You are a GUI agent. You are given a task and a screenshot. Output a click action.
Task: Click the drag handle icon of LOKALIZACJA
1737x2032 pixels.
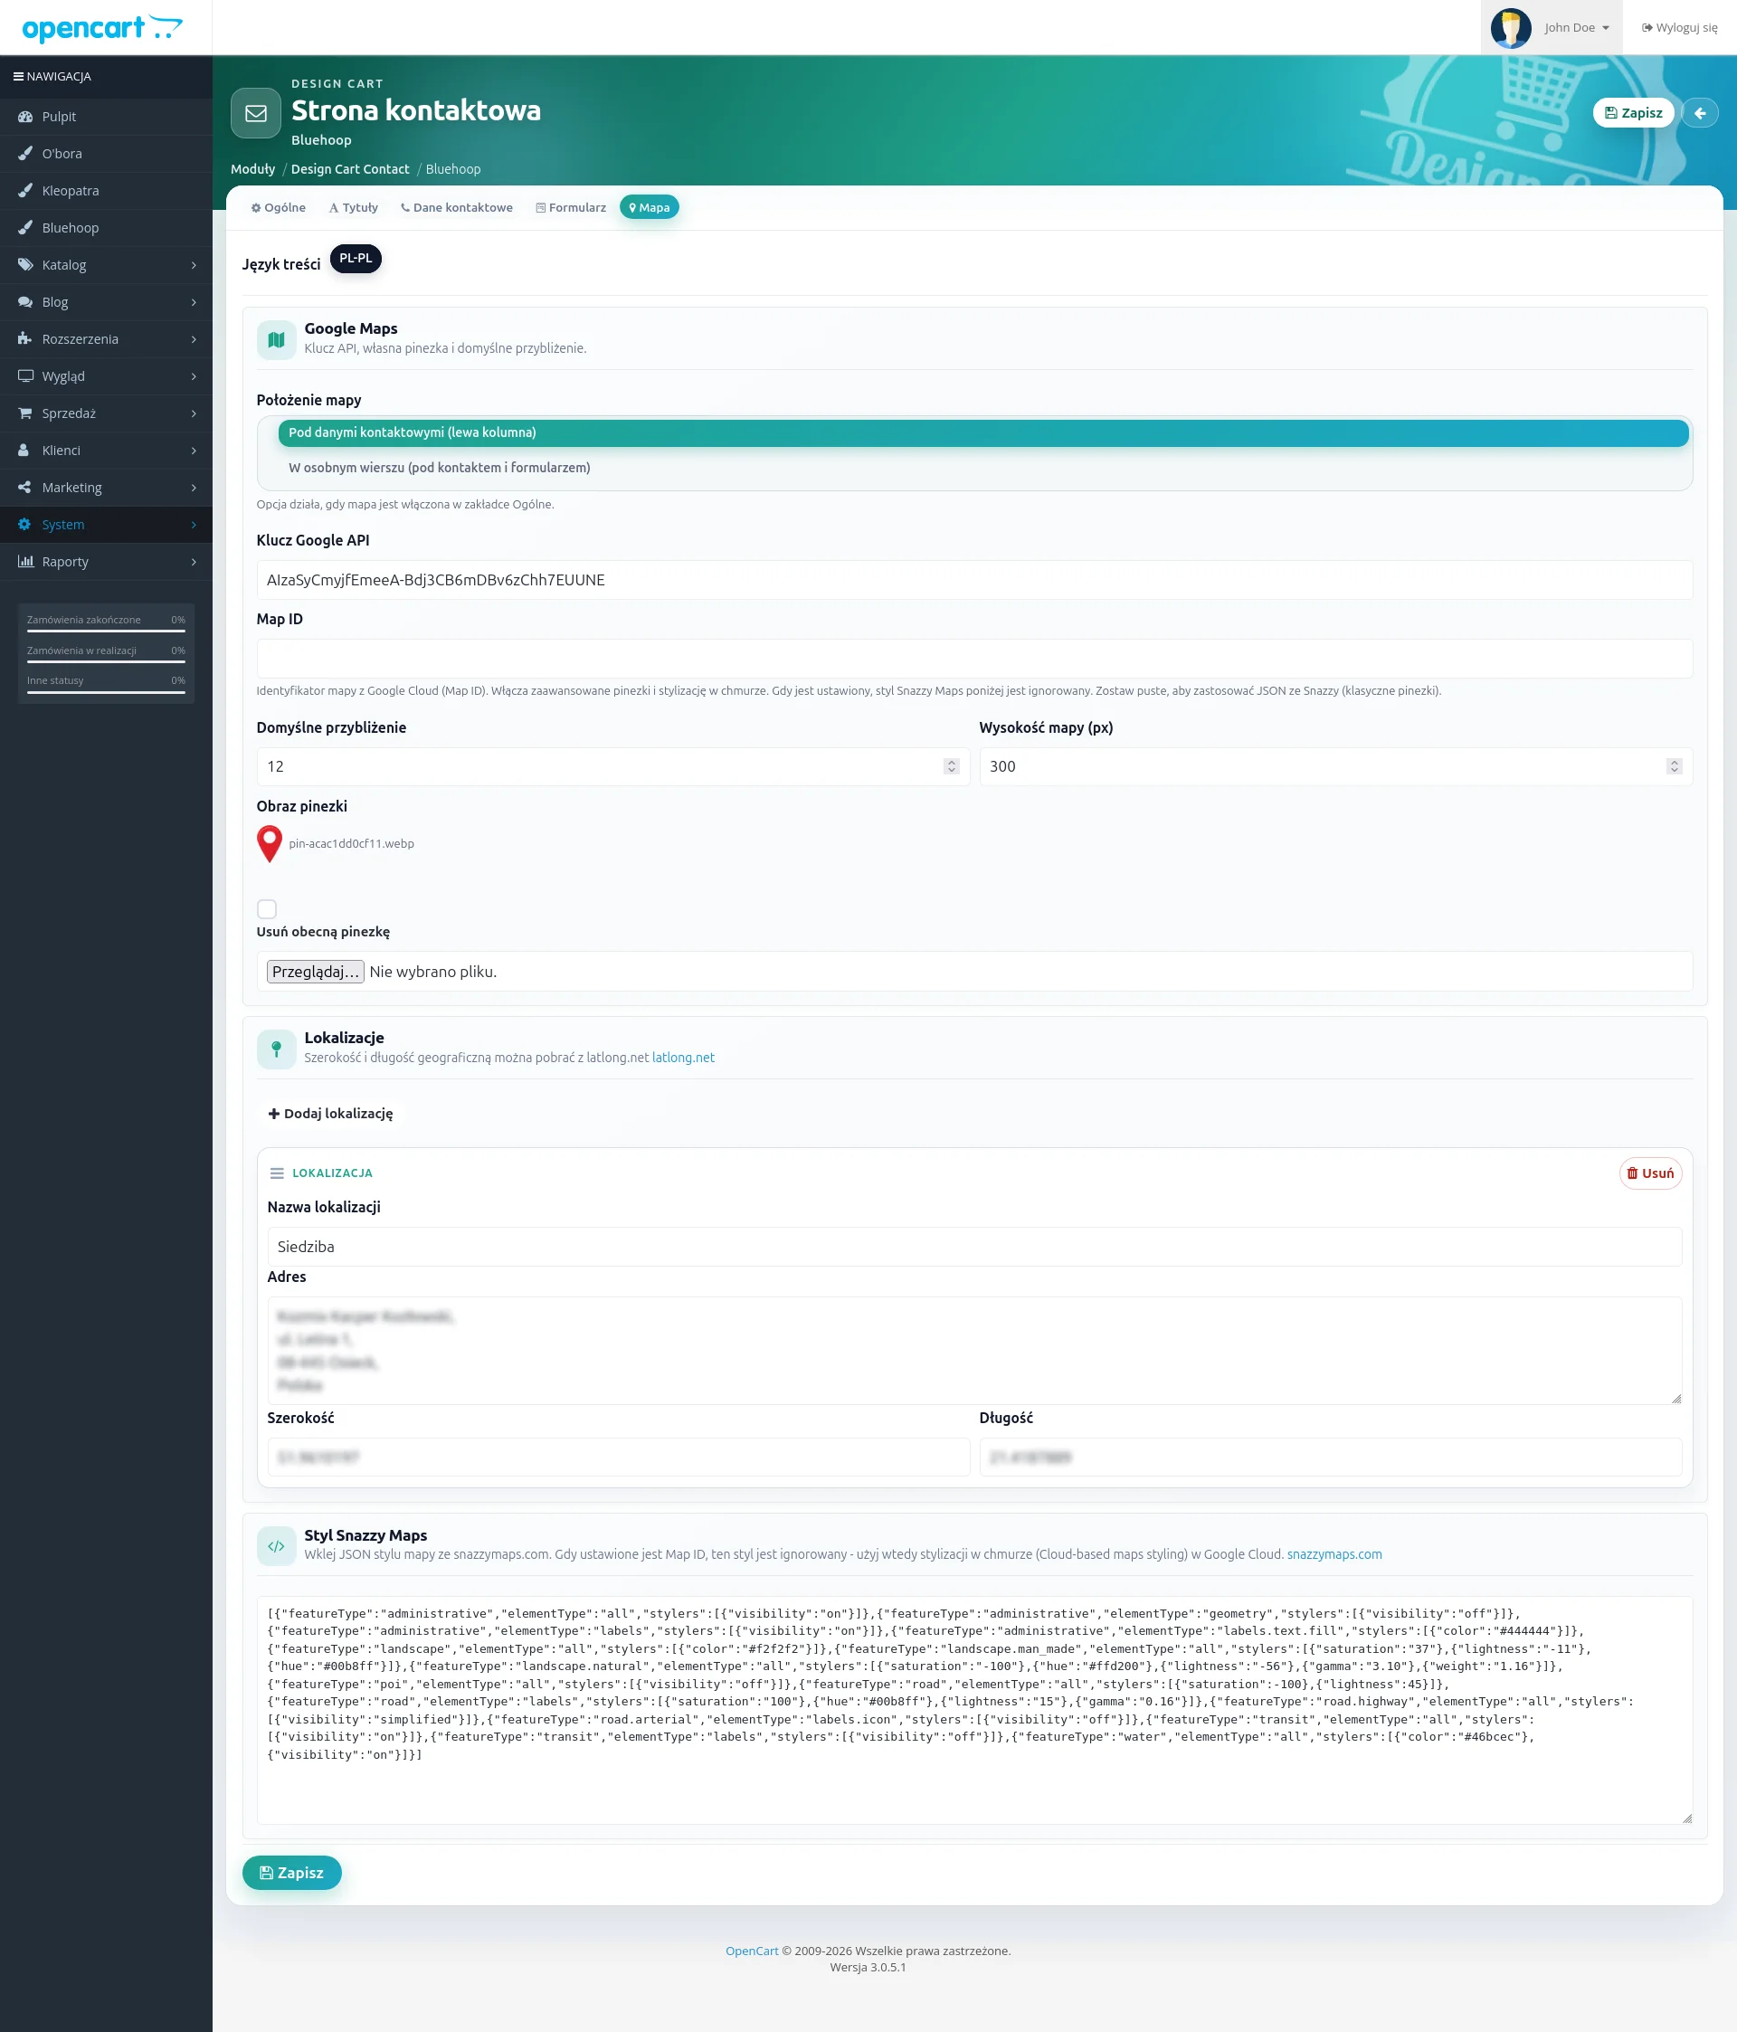277,1173
